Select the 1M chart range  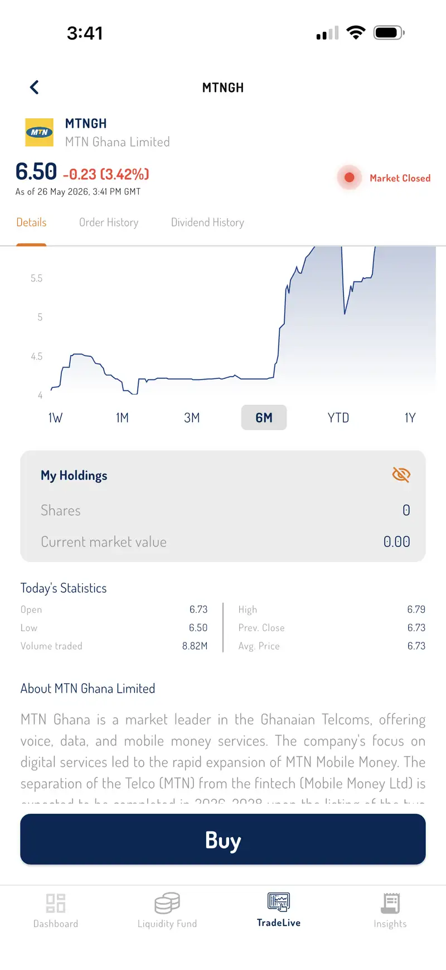122,417
